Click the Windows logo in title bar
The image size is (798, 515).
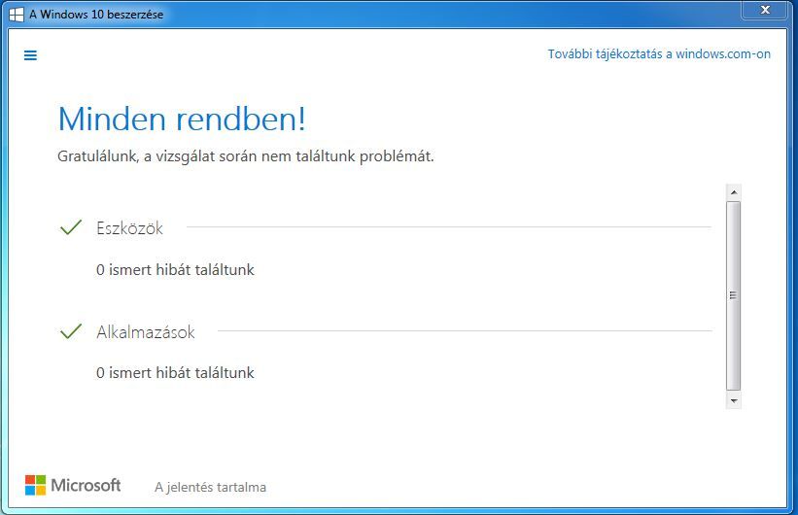click(17, 15)
